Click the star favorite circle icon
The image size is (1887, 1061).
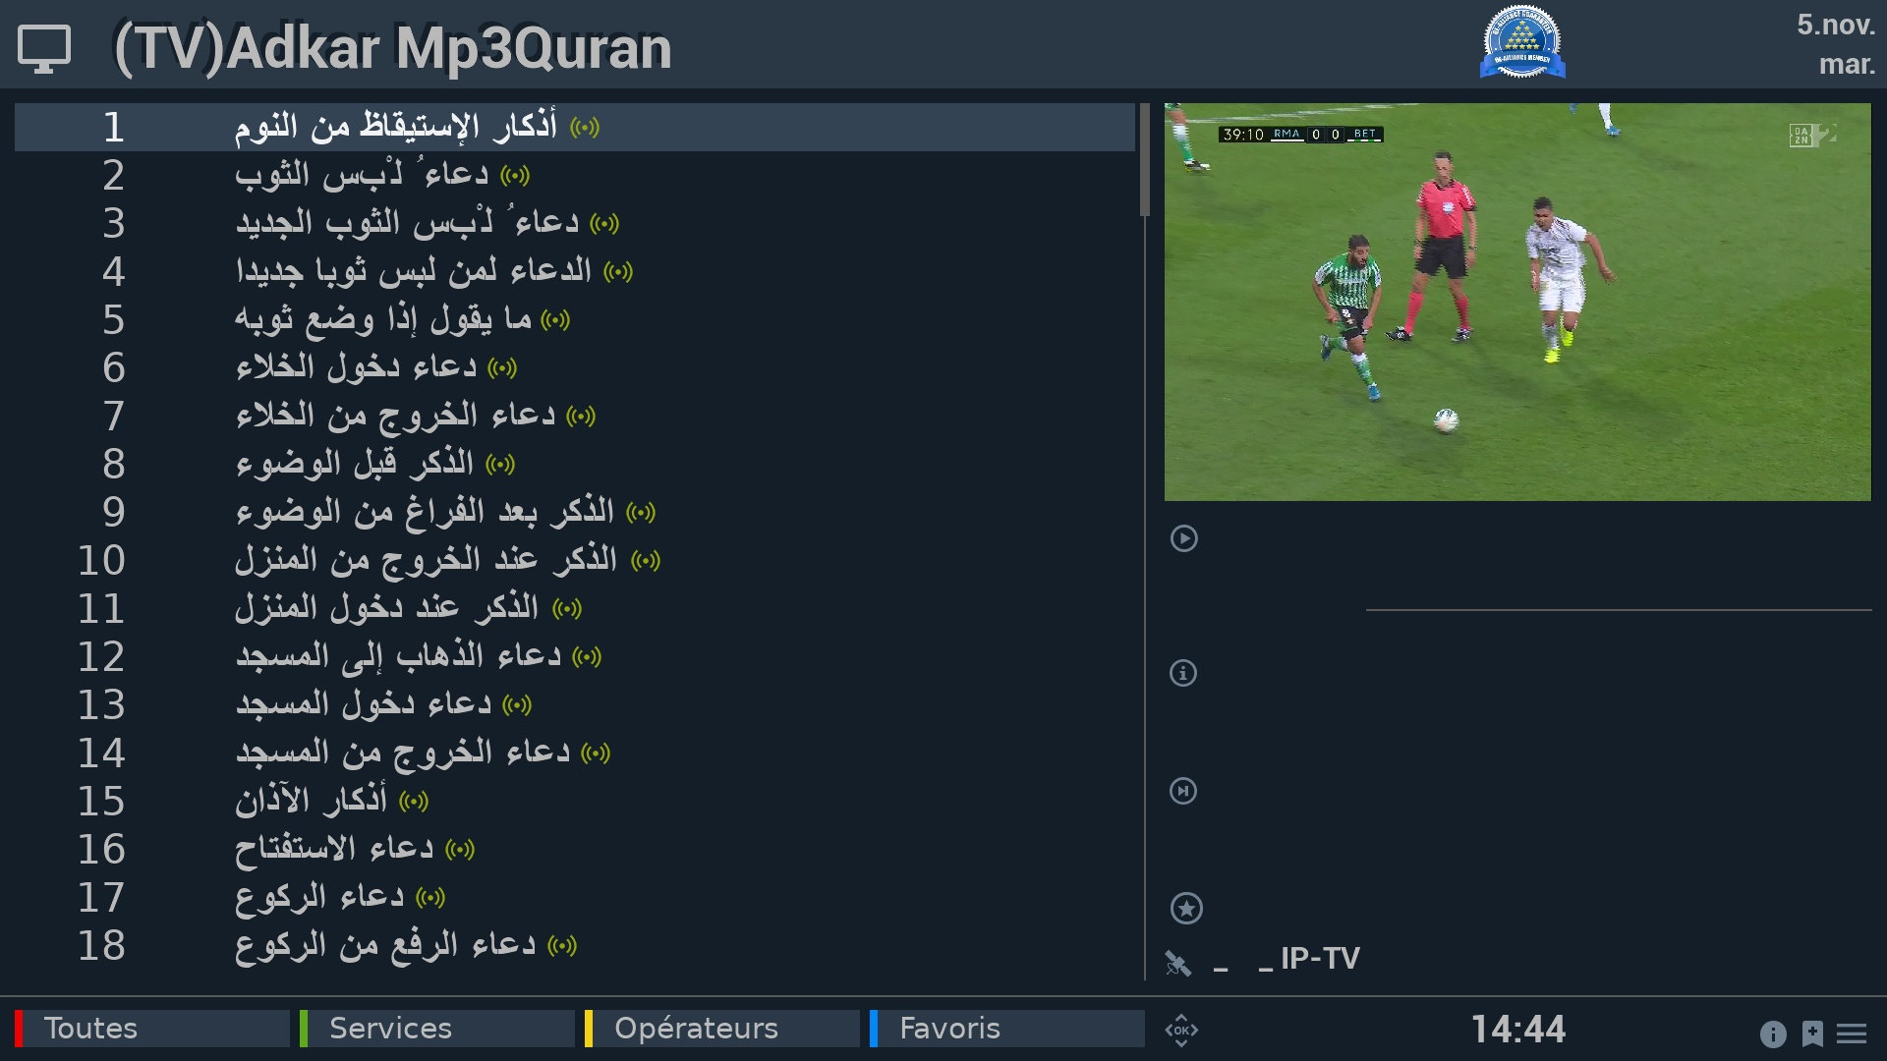[x=1186, y=909]
